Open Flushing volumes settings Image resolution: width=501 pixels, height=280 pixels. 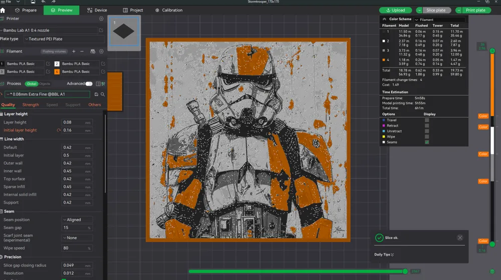54,51
